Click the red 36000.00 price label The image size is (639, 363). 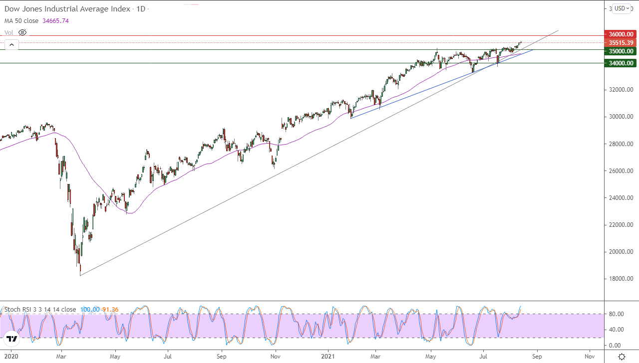click(x=621, y=34)
